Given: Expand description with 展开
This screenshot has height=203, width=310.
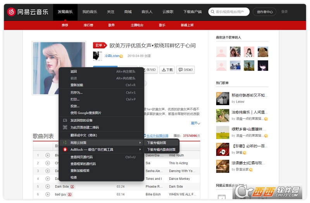Looking at the screenshot, I should point(196,123).
